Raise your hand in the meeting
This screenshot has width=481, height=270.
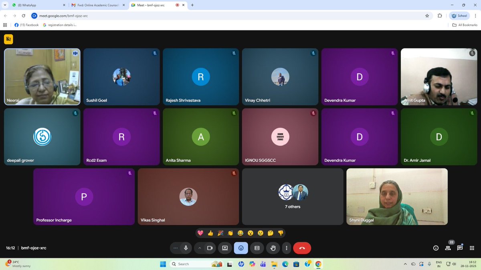273,248
